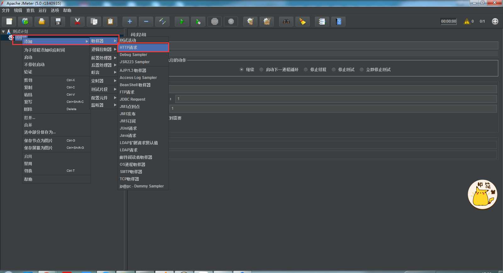
Task: Expand the 监听器 submenu
Action: click(x=104, y=105)
